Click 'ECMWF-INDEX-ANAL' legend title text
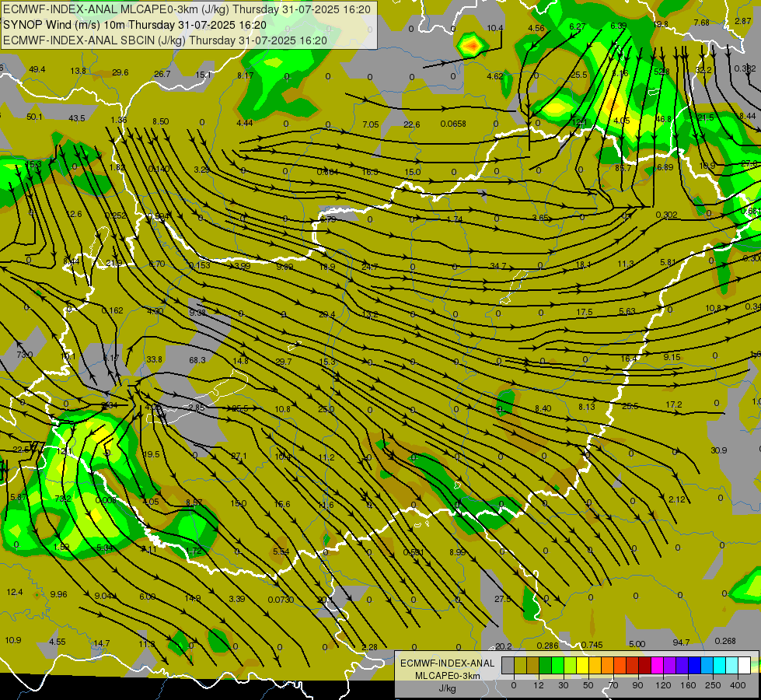Image resolution: width=761 pixels, height=700 pixels. coord(448,663)
